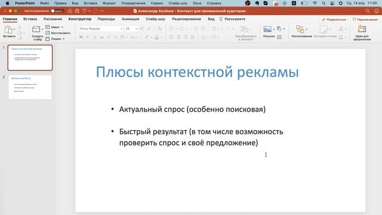Viewport: 382px width, 215px height.
Task: Click the Примечания button
Action: click(365, 20)
